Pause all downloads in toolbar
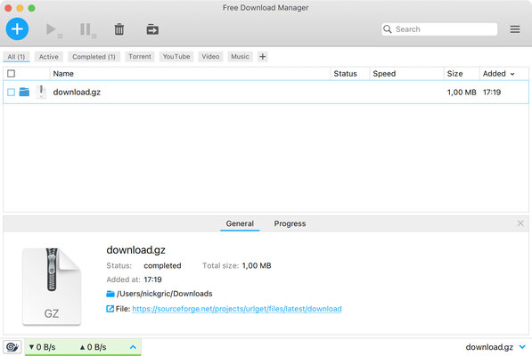The height and width of the screenshot is (356, 532). [x=87, y=29]
